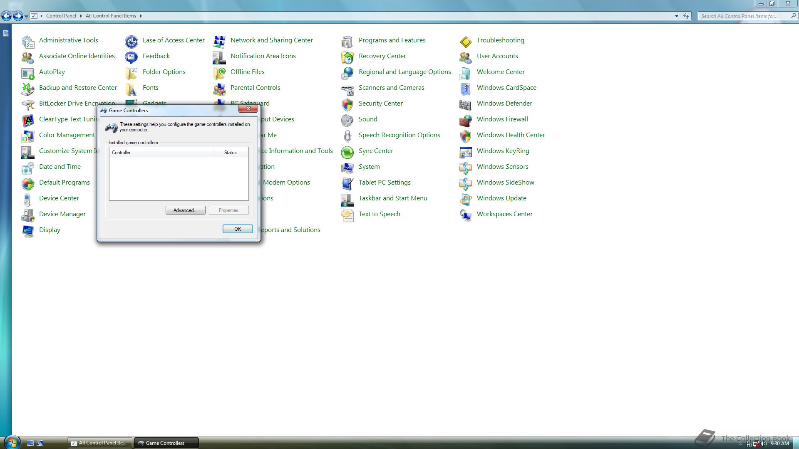The image size is (799, 449).
Task: Open the Offline Files icon
Action: click(x=219, y=73)
